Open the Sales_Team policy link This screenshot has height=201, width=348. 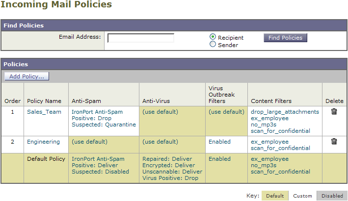pos(44,112)
